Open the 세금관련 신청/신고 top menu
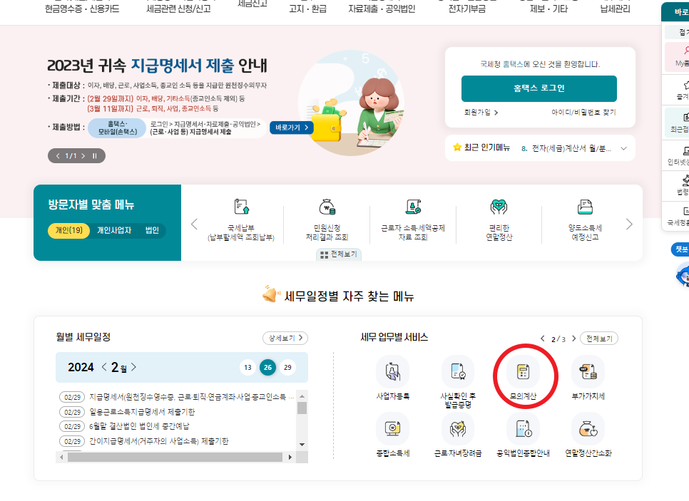 [x=178, y=9]
